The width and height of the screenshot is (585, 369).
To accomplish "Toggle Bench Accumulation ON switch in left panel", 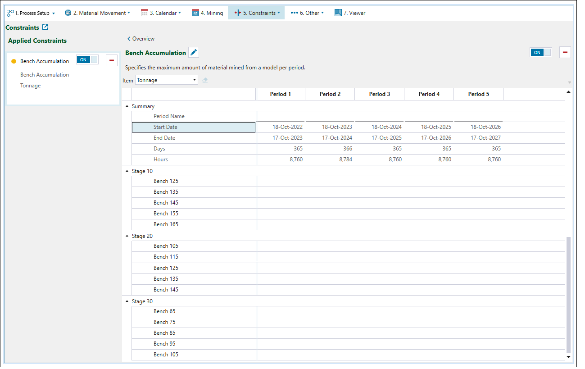I will coord(87,60).
